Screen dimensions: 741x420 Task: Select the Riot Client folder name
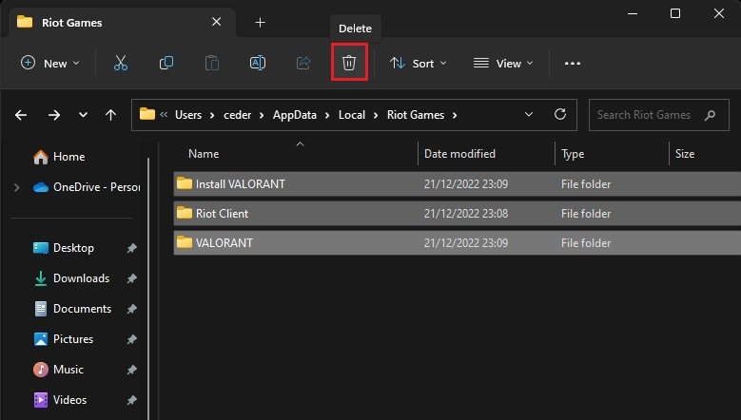click(222, 213)
